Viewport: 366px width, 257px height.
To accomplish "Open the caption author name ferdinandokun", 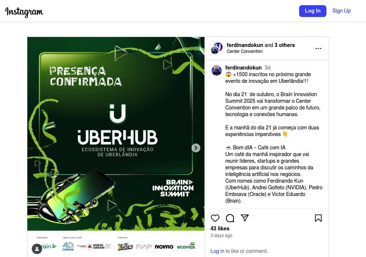I will [x=243, y=68].
